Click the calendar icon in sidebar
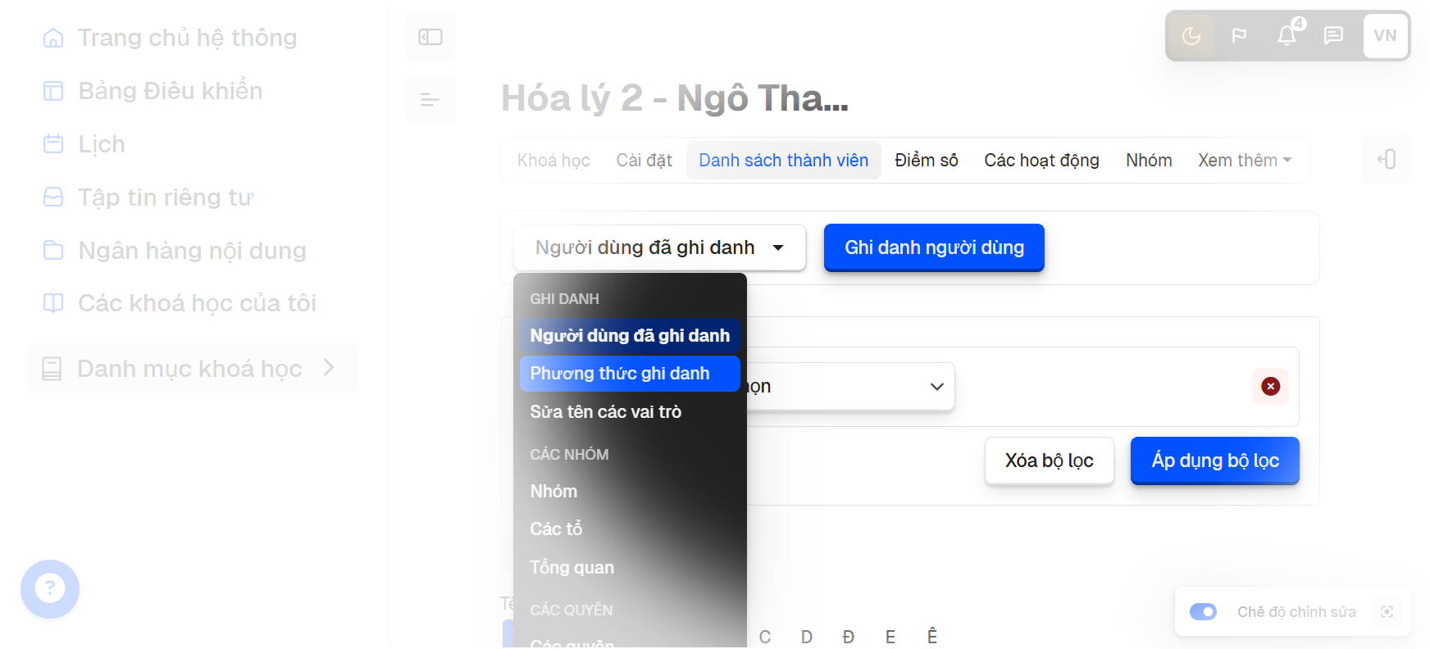The height and width of the screenshot is (649, 1430). coord(53,144)
